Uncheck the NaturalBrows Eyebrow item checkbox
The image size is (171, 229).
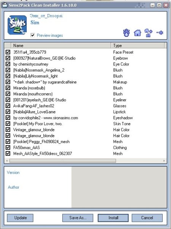tap(8, 58)
